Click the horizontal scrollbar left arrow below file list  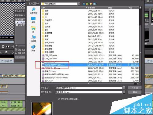42,84
